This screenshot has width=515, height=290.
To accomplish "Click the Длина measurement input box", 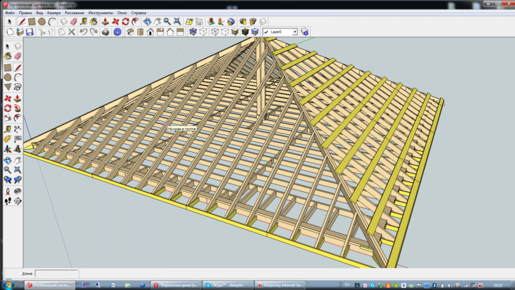I will (x=56, y=273).
